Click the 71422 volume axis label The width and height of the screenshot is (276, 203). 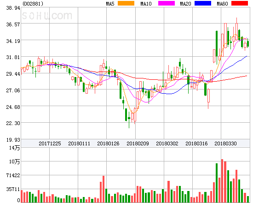[x=13, y=175]
